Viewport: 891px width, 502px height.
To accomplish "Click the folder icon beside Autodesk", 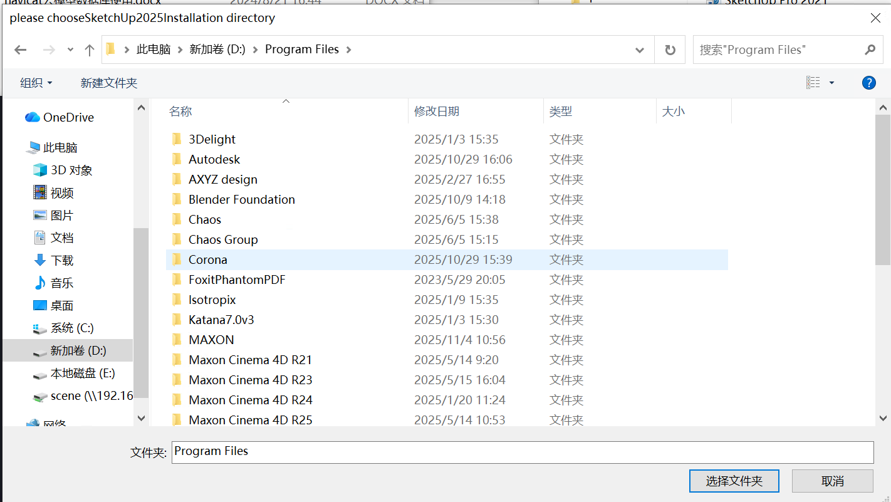I will pos(177,159).
